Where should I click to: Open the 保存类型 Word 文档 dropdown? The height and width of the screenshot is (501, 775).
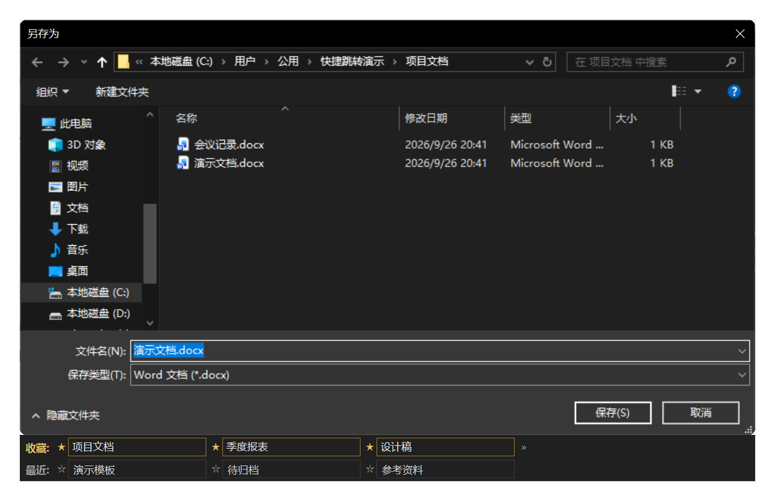coord(440,375)
